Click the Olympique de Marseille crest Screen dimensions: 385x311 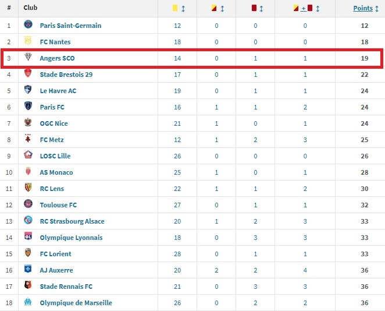point(28,302)
